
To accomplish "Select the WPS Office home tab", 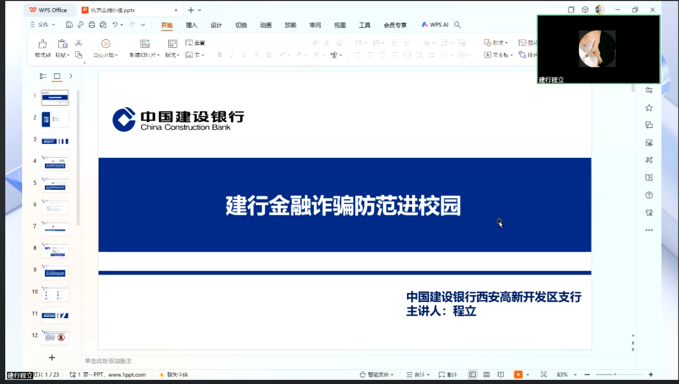I will [48, 10].
